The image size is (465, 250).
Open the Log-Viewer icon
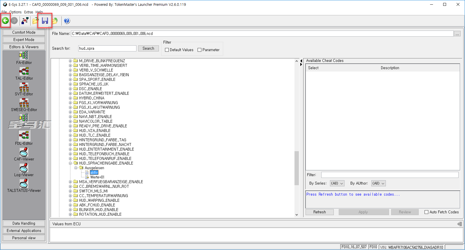pyautogui.click(x=24, y=168)
